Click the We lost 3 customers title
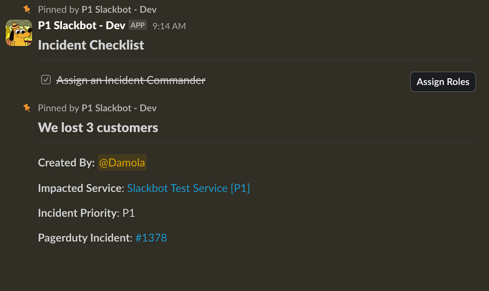Screen dimensions: 489x291 (98, 127)
